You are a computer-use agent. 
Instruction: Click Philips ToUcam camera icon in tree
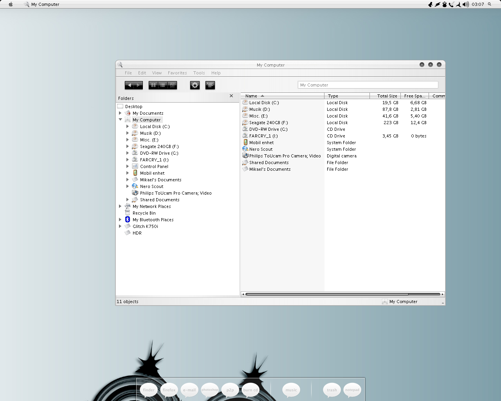coord(135,193)
